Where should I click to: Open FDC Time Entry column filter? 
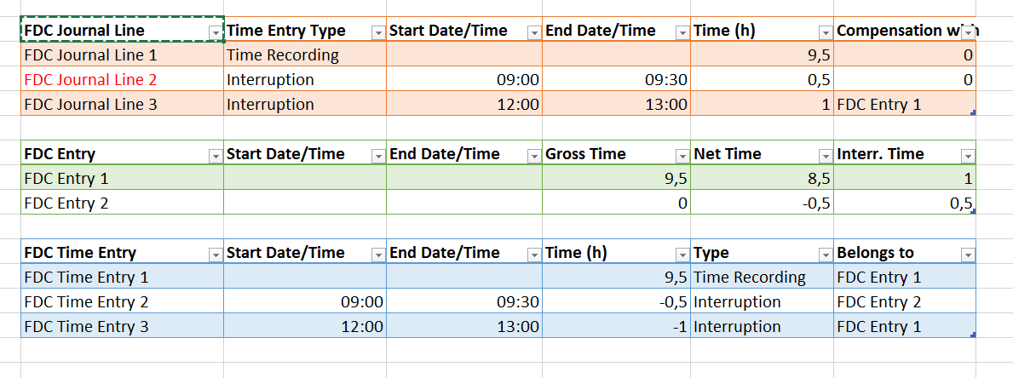[216, 255]
